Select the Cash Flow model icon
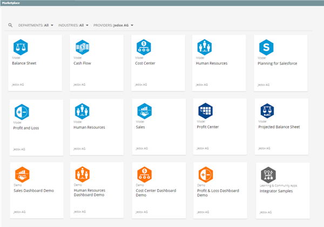 tap(82, 47)
